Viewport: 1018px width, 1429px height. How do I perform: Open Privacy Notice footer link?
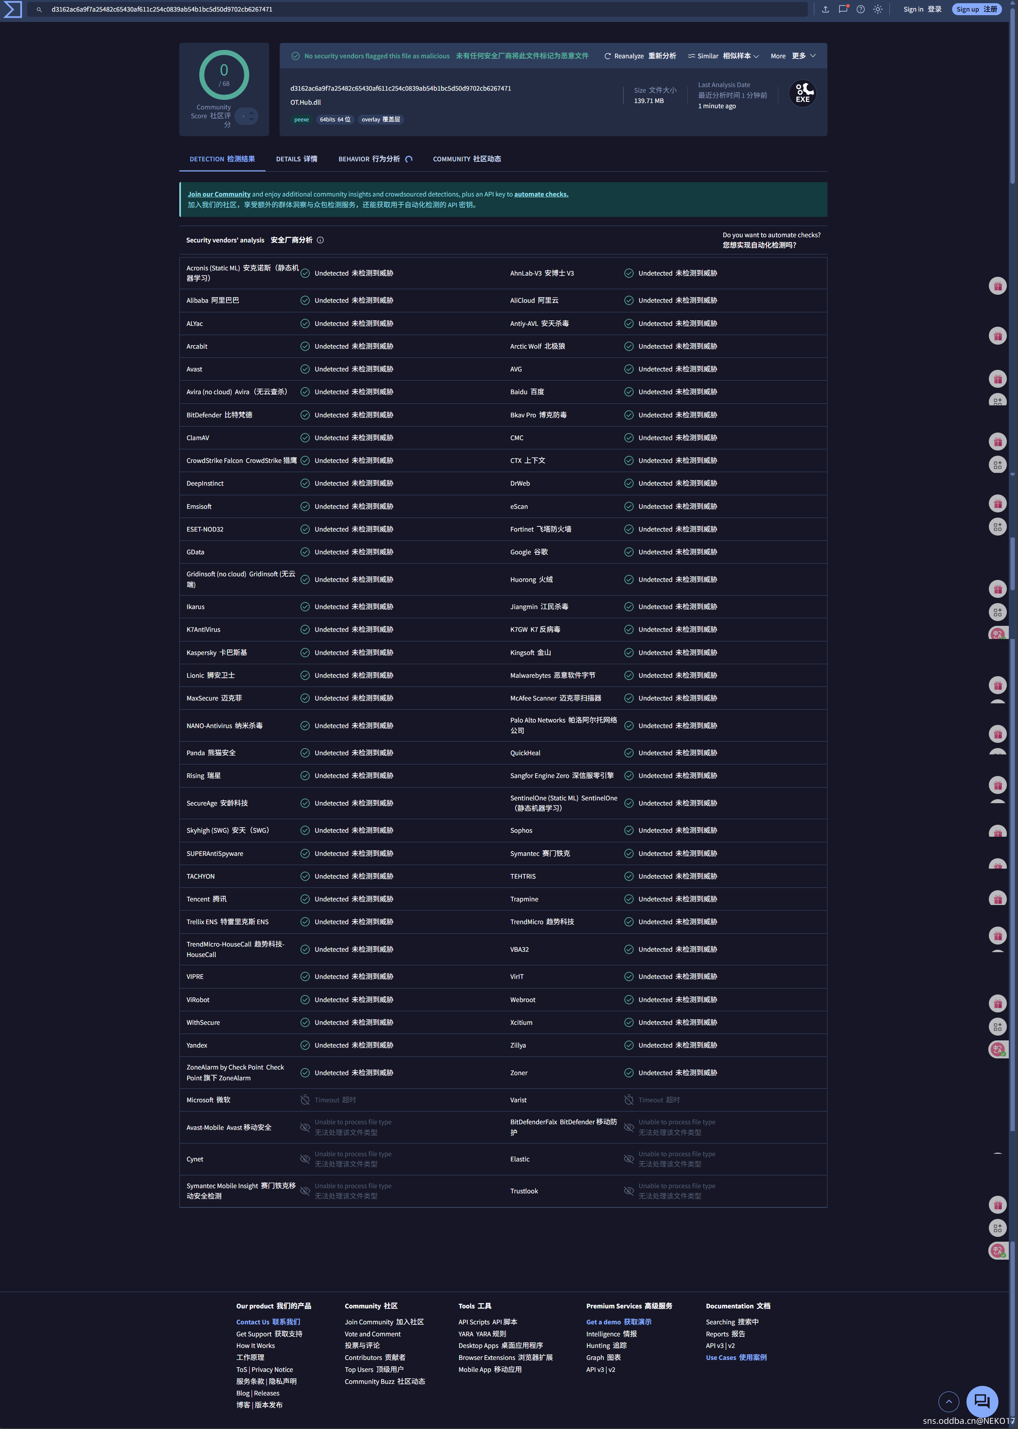coord(272,1369)
